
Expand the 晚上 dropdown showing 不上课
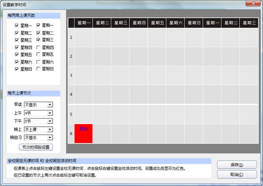50,129
